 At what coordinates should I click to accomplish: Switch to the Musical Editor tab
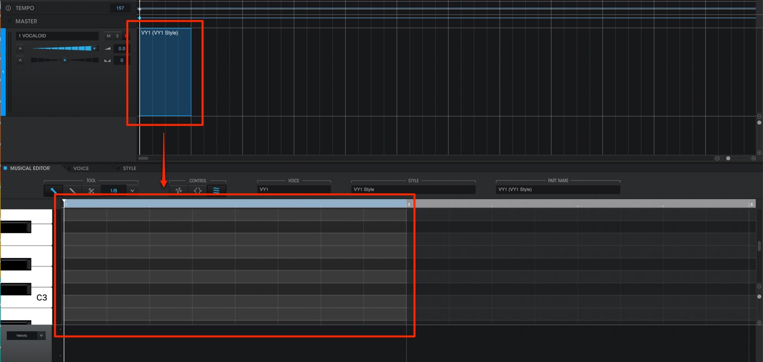30,168
